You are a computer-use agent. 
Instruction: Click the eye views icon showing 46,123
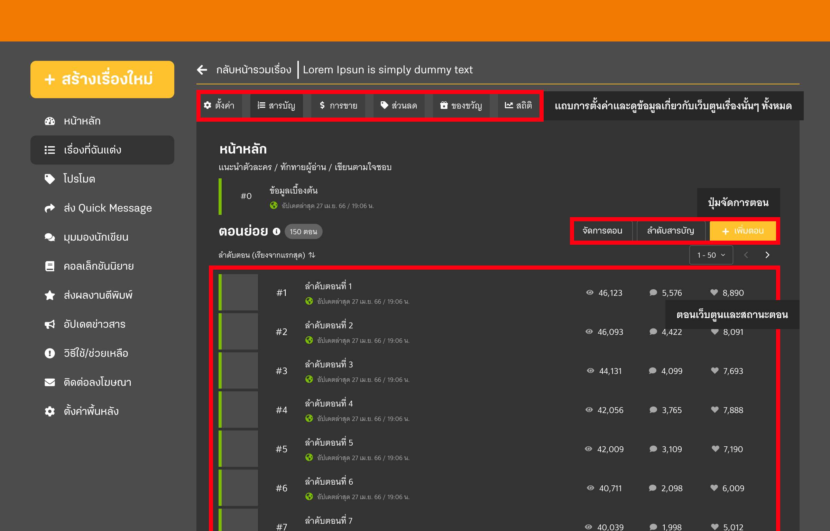(590, 292)
